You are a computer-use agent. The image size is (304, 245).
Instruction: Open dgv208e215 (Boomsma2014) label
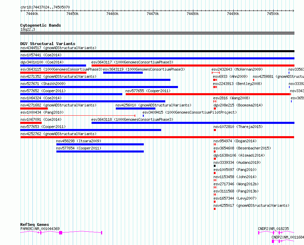(238, 105)
